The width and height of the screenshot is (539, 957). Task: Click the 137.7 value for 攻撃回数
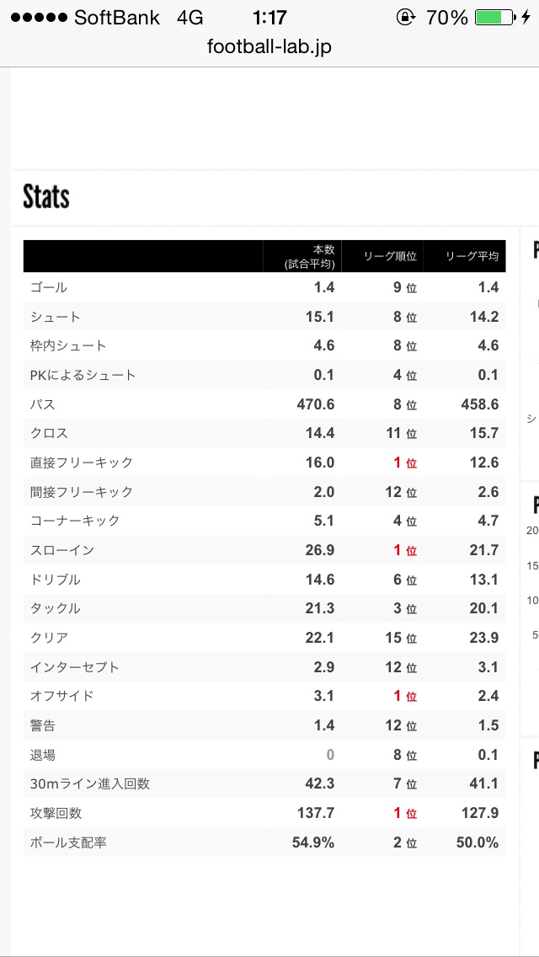316,813
